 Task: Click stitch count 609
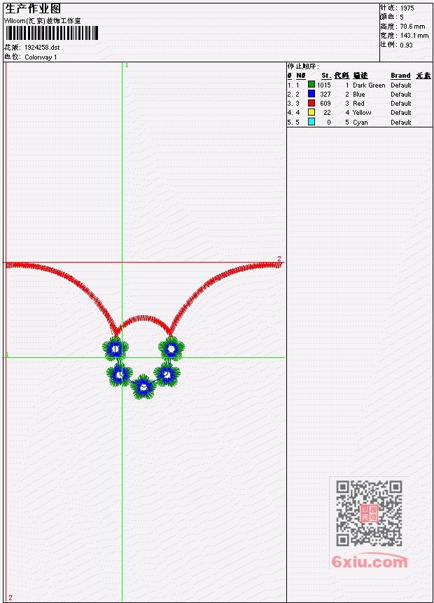click(x=325, y=104)
